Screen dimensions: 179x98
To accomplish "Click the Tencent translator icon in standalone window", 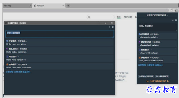I will 7,49.
